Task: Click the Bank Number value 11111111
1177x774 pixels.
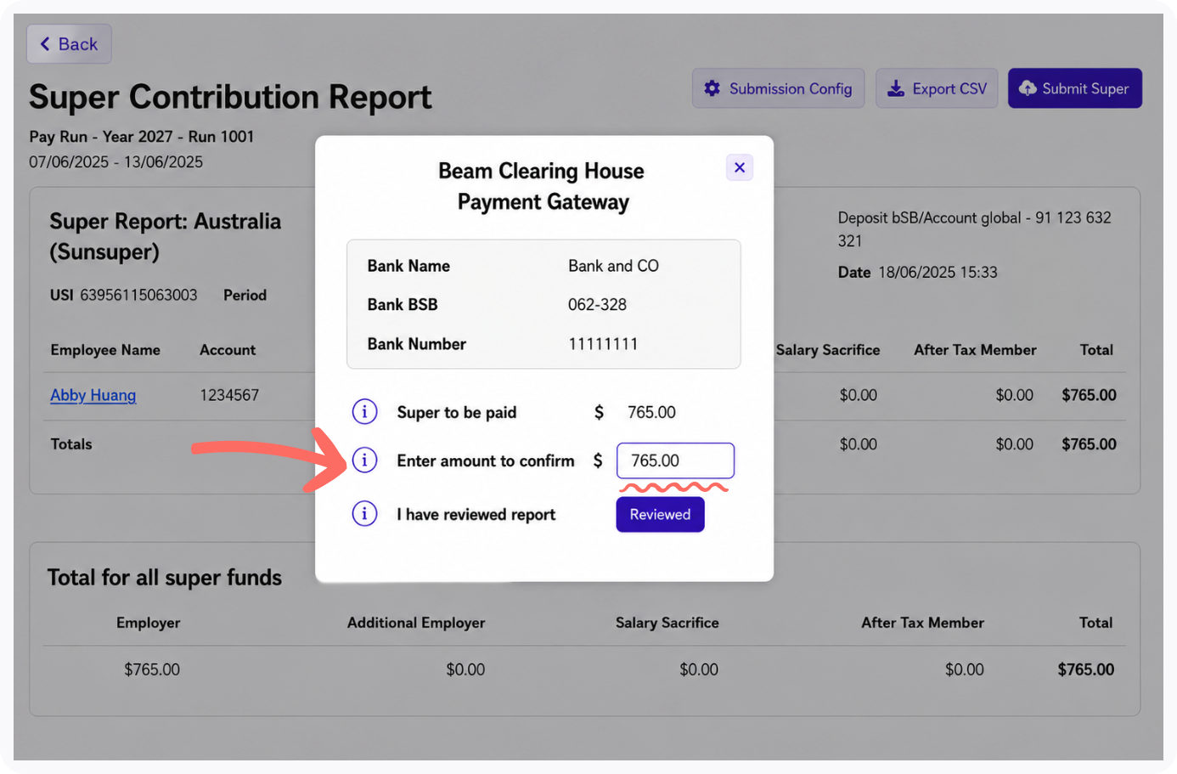Action: pos(603,344)
